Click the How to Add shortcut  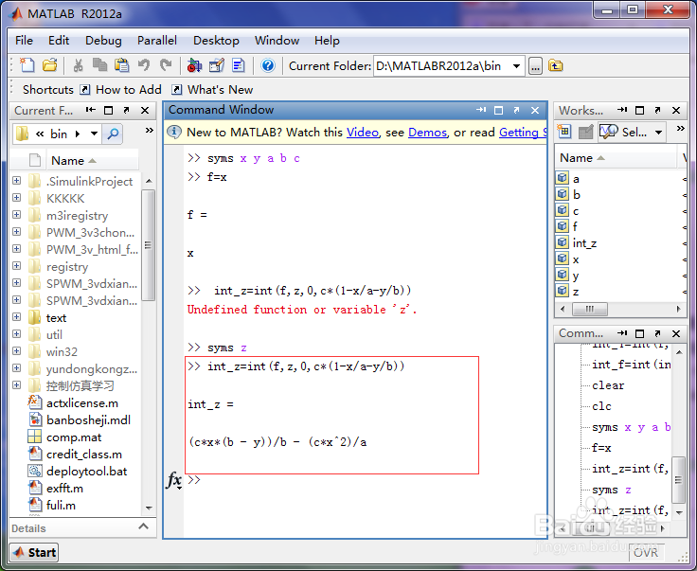(129, 90)
